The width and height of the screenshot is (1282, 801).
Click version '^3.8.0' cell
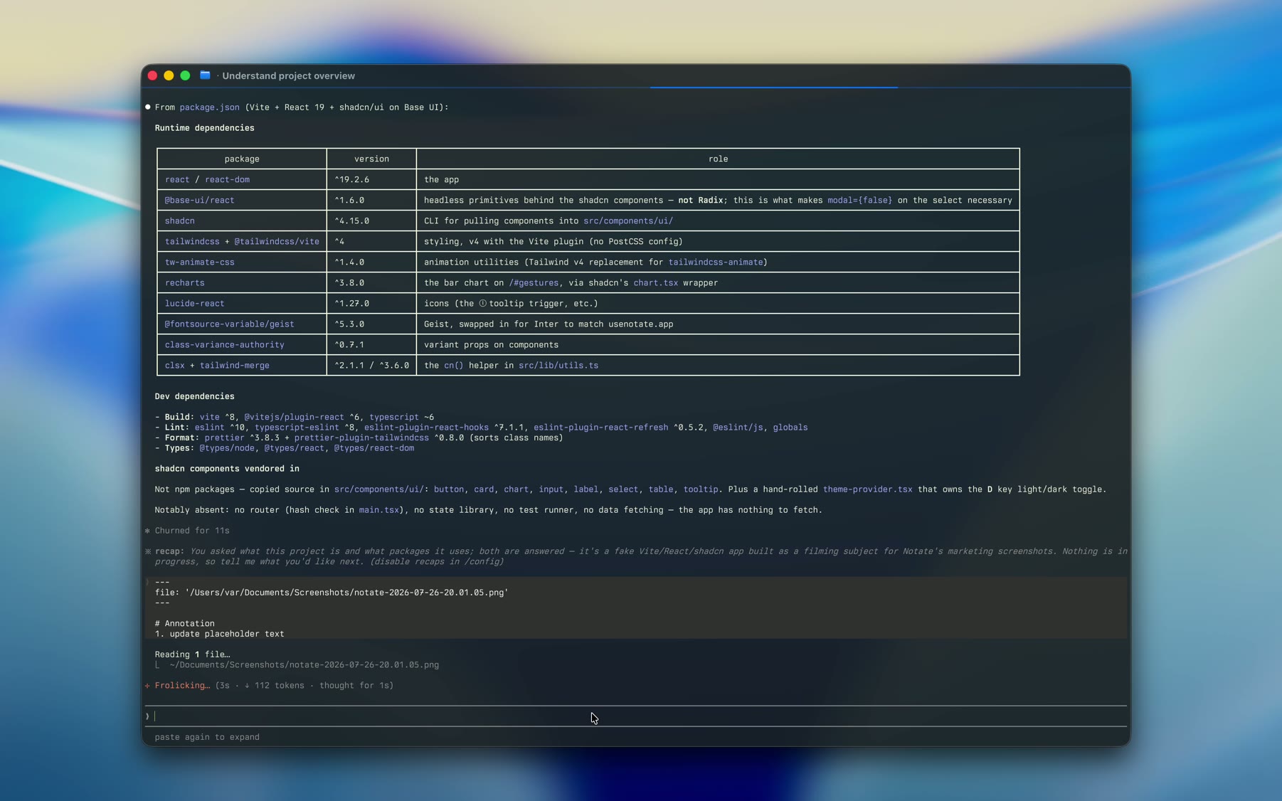(x=349, y=283)
